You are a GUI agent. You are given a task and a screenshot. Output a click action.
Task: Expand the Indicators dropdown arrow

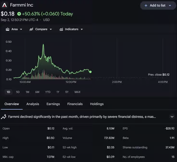click(x=82, y=29)
